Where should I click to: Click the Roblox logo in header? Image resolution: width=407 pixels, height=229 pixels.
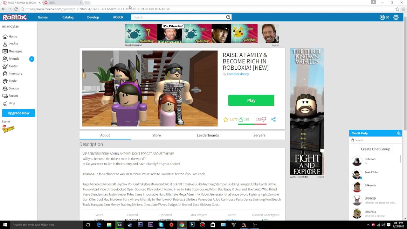[15, 17]
